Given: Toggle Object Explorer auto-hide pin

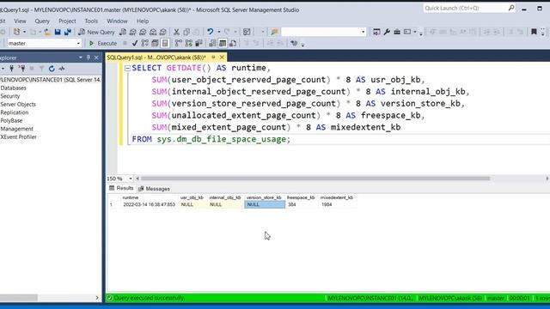Looking at the screenshot, I should click(x=88, y=58).
